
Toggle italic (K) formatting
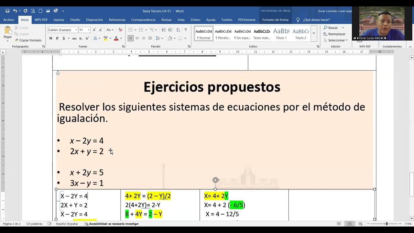coord(57,38)
